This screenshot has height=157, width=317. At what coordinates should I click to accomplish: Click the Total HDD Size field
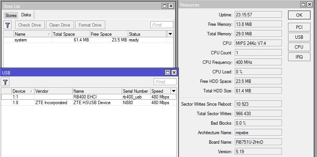[x=258, y=91]
